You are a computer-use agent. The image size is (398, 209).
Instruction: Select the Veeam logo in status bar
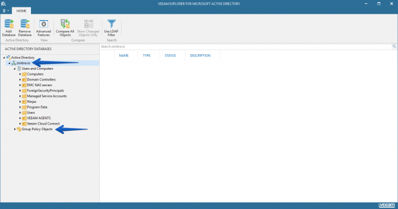pyautogui.click(x=387, y=205)
